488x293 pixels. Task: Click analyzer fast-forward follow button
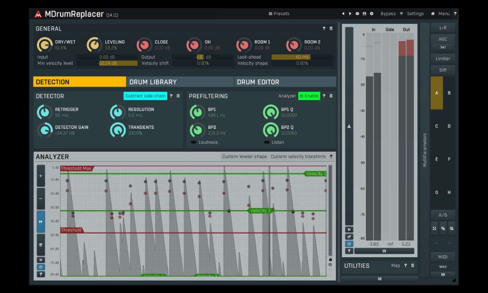pyautogui.click(x=41, y=221)
